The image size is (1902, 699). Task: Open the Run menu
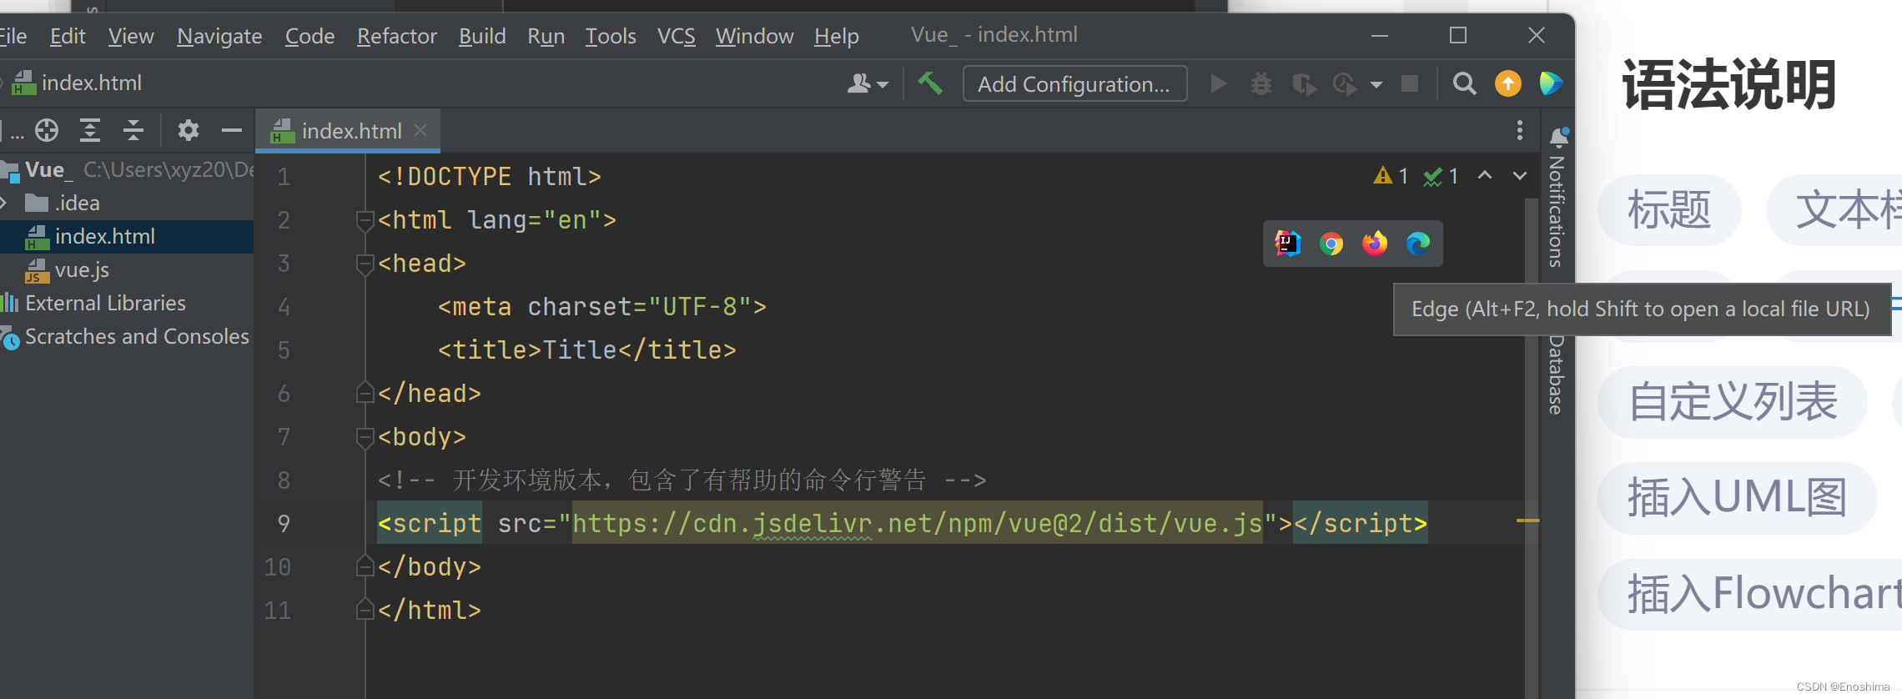point(546,36)
